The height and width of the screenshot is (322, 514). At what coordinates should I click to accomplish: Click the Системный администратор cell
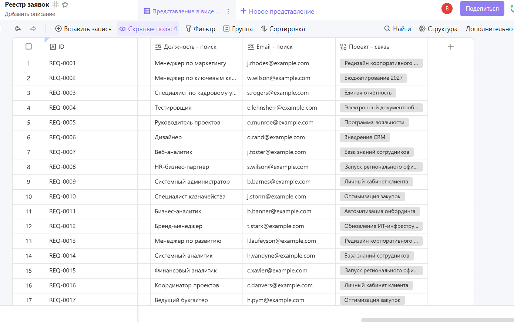pyautogui.click(x=196, y=182)
